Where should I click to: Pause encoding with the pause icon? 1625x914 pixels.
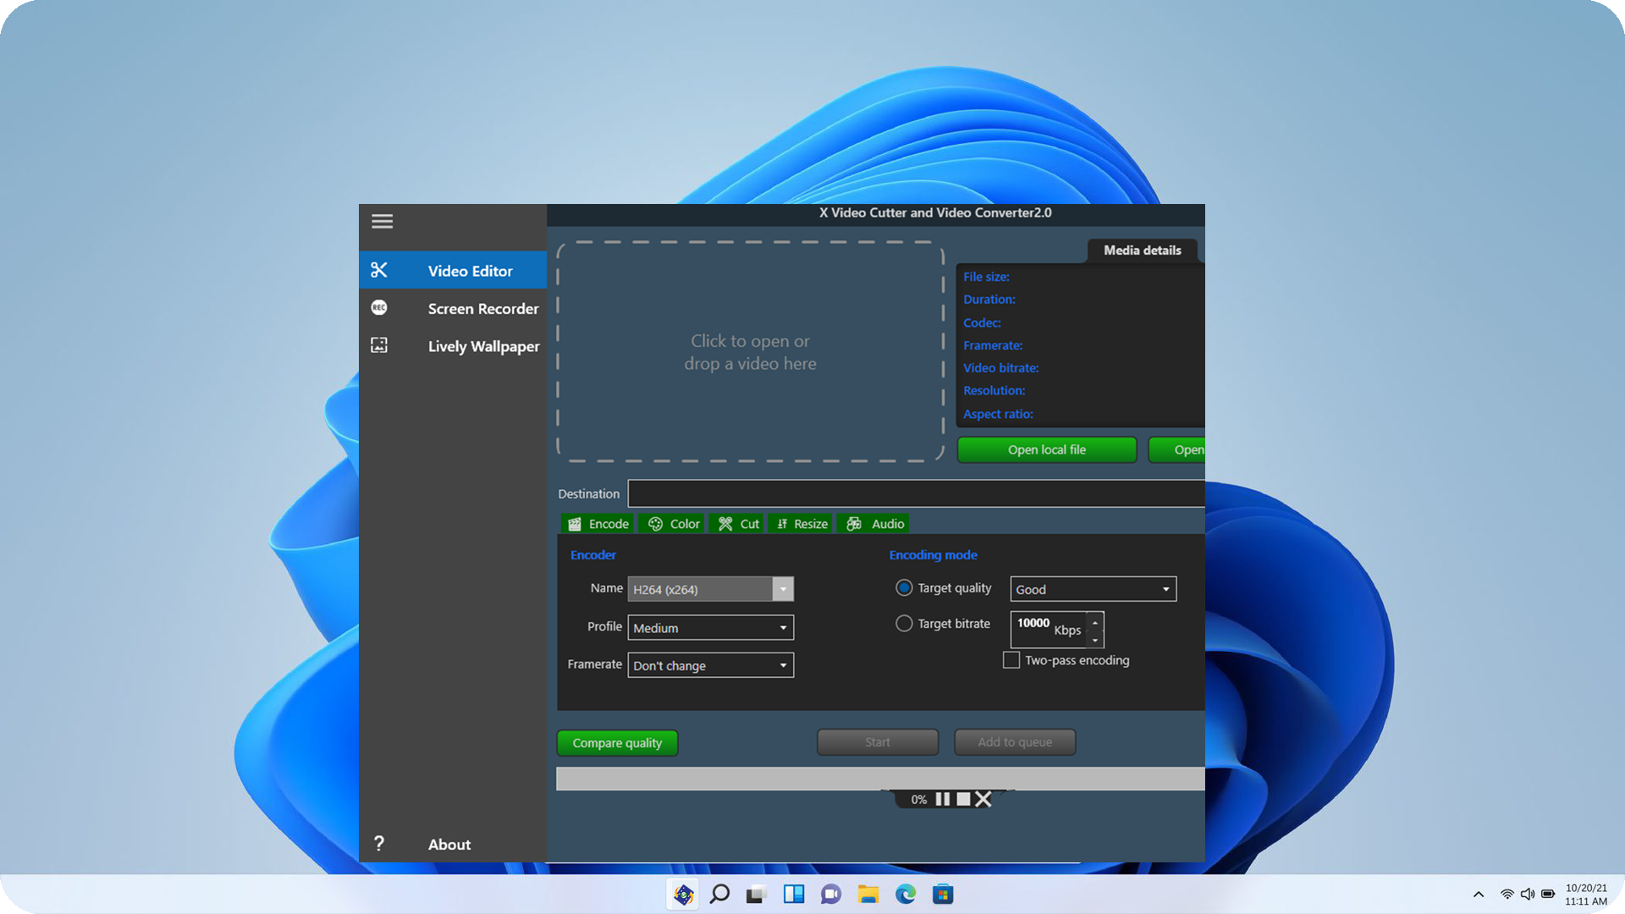click(x=942, y=799)
